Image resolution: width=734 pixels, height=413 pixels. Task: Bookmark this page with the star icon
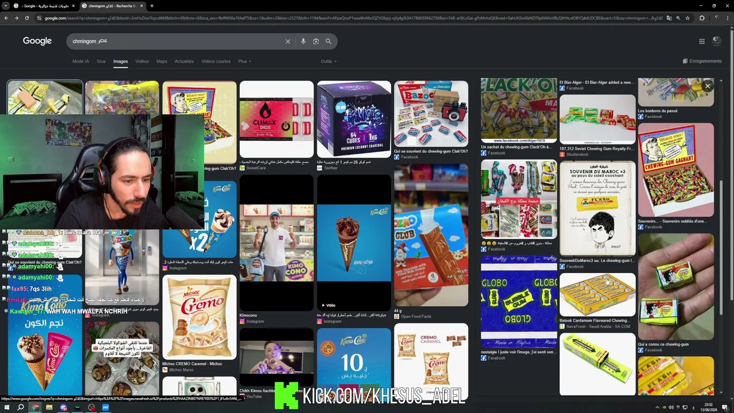688,18
